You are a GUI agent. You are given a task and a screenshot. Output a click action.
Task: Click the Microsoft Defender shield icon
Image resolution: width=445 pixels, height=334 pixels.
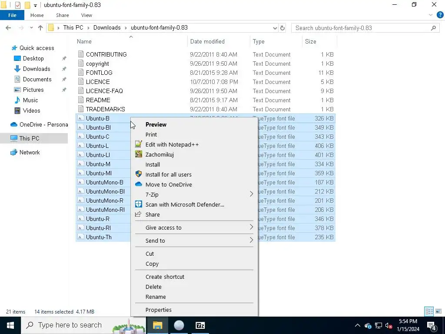click(x=139, y=204)
